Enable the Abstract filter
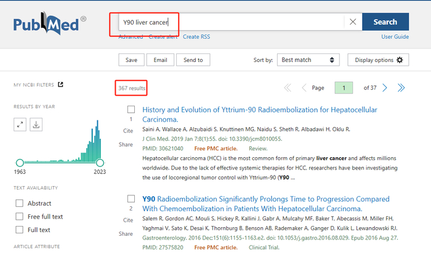 19,203
